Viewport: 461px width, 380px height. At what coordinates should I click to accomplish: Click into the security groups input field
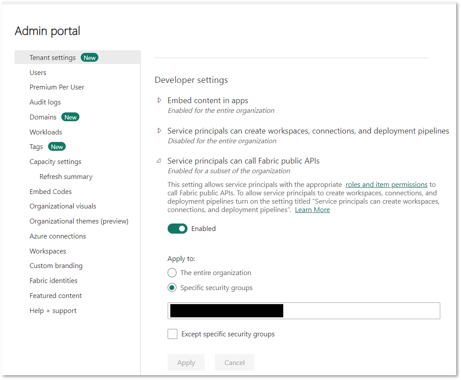coord(304,311)
